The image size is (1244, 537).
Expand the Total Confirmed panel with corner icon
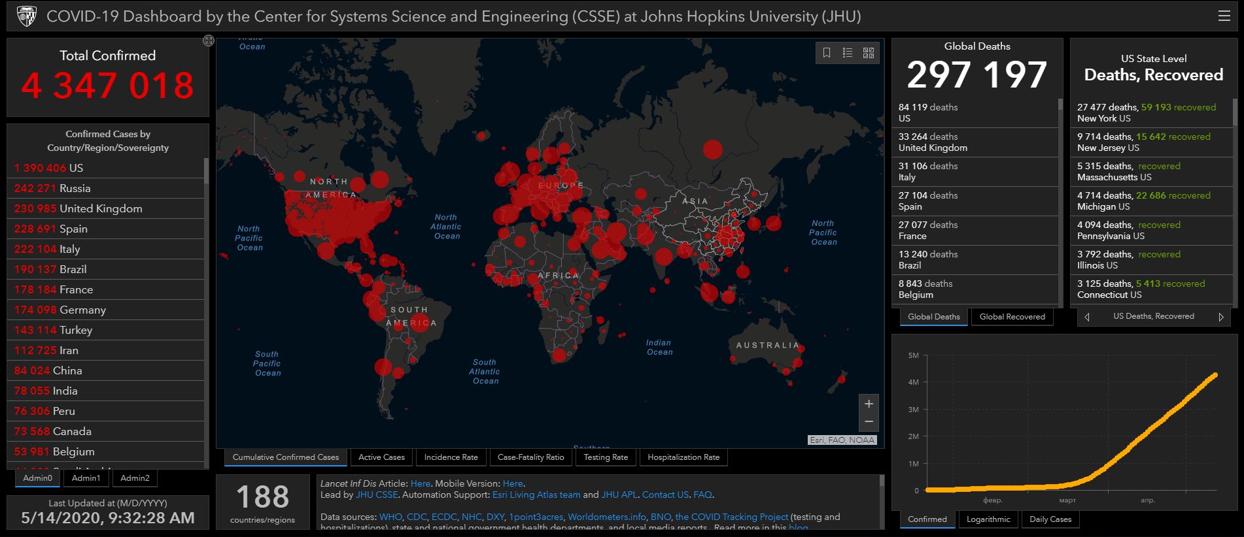(x=208, y=41)
